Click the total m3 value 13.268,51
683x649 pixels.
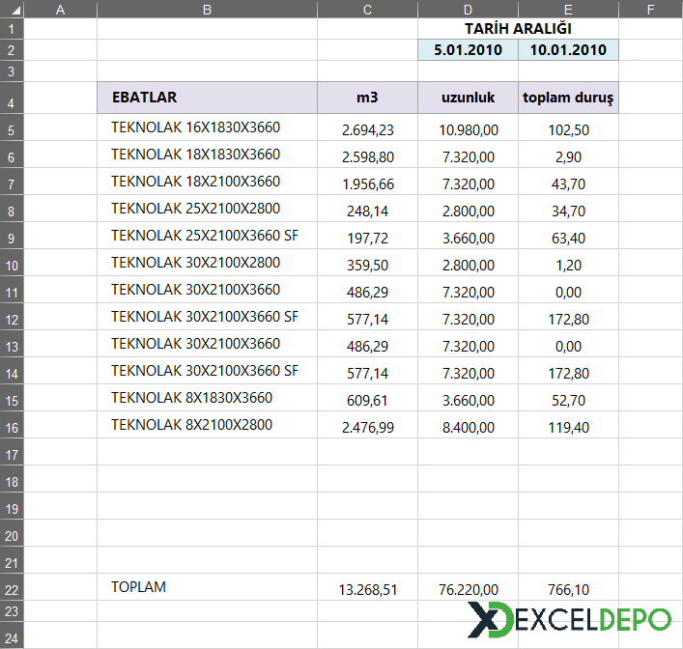367,589
